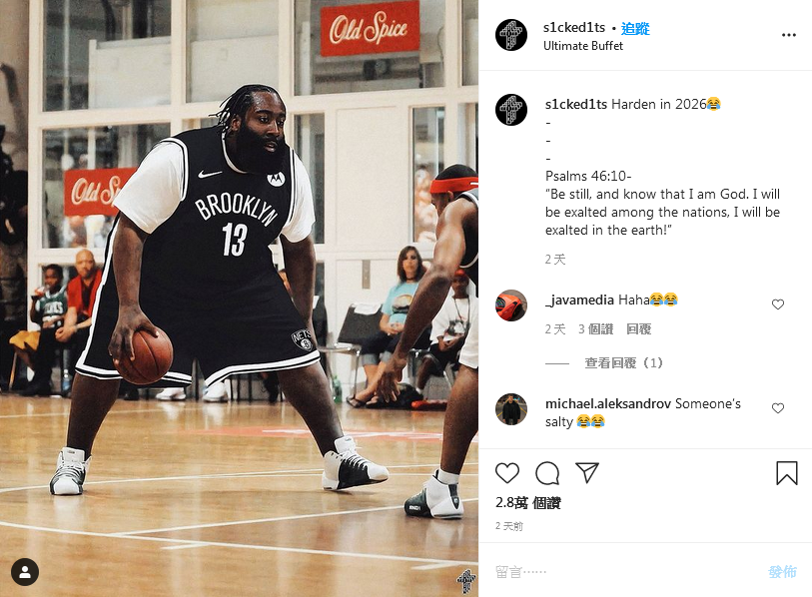Show tagged people icon on photo
This screenshot has width=812, height=597.
(25, 572)
